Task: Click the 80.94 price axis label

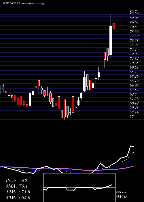Action: tap(134, 23)
